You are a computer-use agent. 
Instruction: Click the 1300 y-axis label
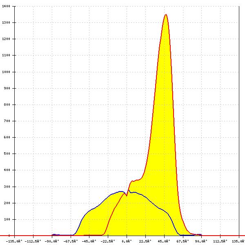click(x=6, y=22)
